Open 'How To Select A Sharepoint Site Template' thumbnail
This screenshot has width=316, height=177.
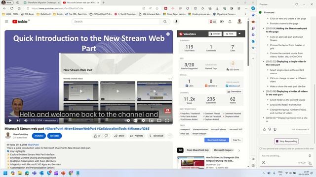coord(191,162)
